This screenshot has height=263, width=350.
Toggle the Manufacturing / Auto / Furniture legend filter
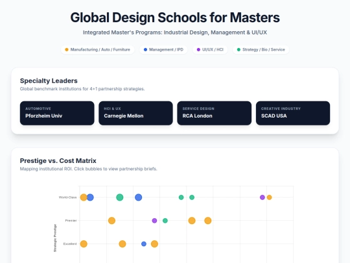97,49
